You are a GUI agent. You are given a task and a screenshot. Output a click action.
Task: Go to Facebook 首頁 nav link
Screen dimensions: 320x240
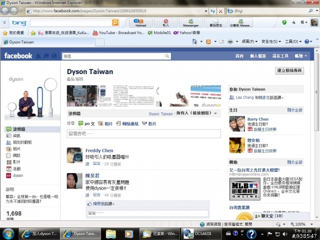pos(239,56)
